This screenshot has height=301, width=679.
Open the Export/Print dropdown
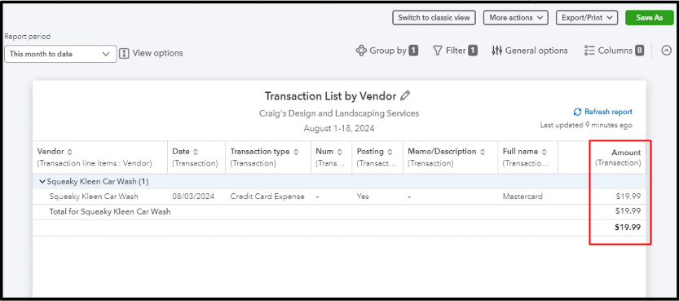[x=586, y=18]
